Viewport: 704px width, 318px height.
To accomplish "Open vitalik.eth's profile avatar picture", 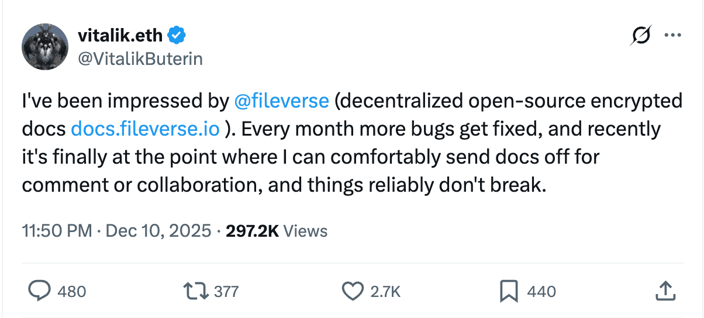I will (44, 47).
